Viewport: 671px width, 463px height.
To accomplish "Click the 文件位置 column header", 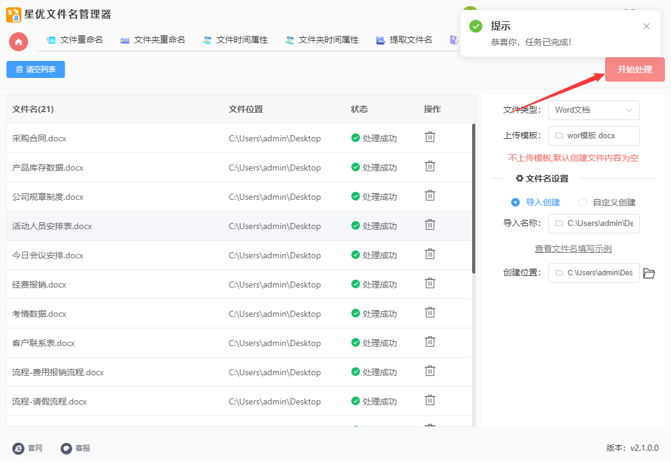I will click(246, 110).
